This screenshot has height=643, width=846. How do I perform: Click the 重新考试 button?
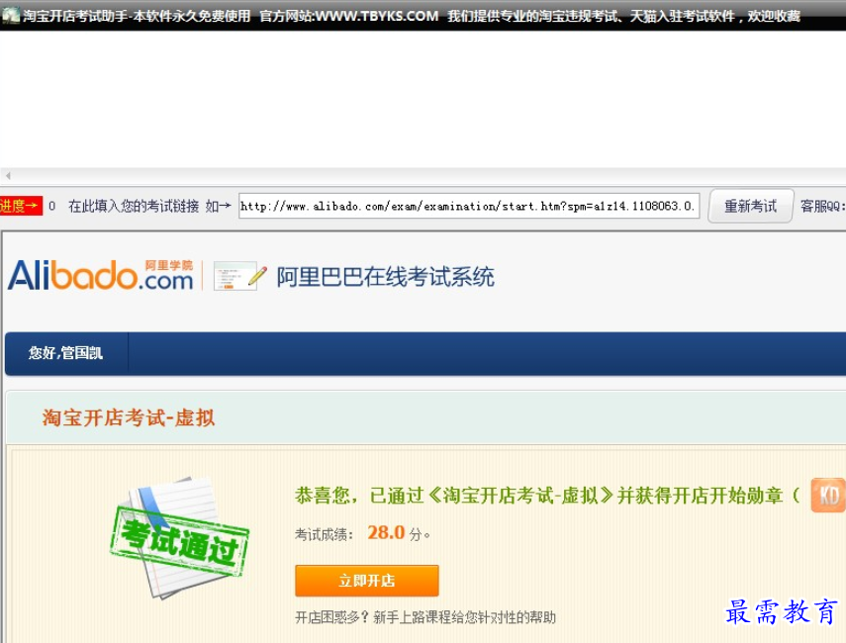click(x=750, y=206)
